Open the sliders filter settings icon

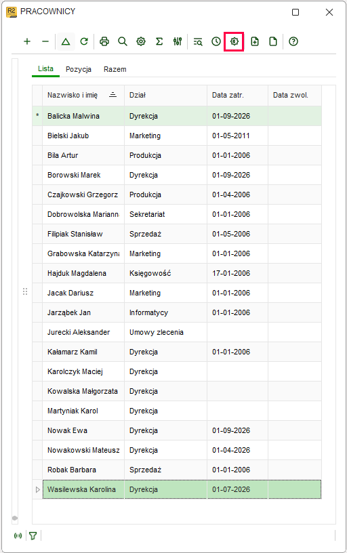pyautogui.click(x=178, y=41)
